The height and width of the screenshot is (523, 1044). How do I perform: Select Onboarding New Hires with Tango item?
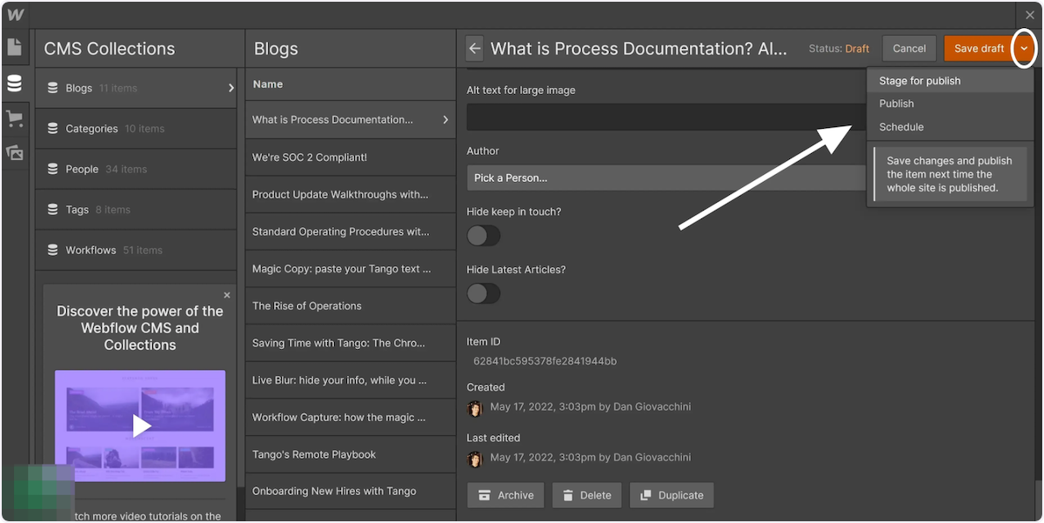point(351,491)
